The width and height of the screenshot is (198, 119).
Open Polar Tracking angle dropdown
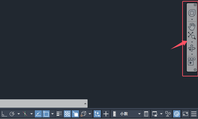click(19, 114)
